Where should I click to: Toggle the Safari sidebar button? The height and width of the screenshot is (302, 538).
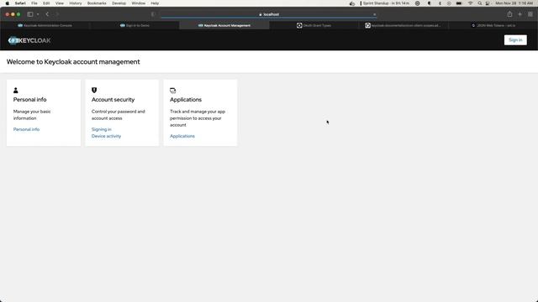(x=30, y=14)
